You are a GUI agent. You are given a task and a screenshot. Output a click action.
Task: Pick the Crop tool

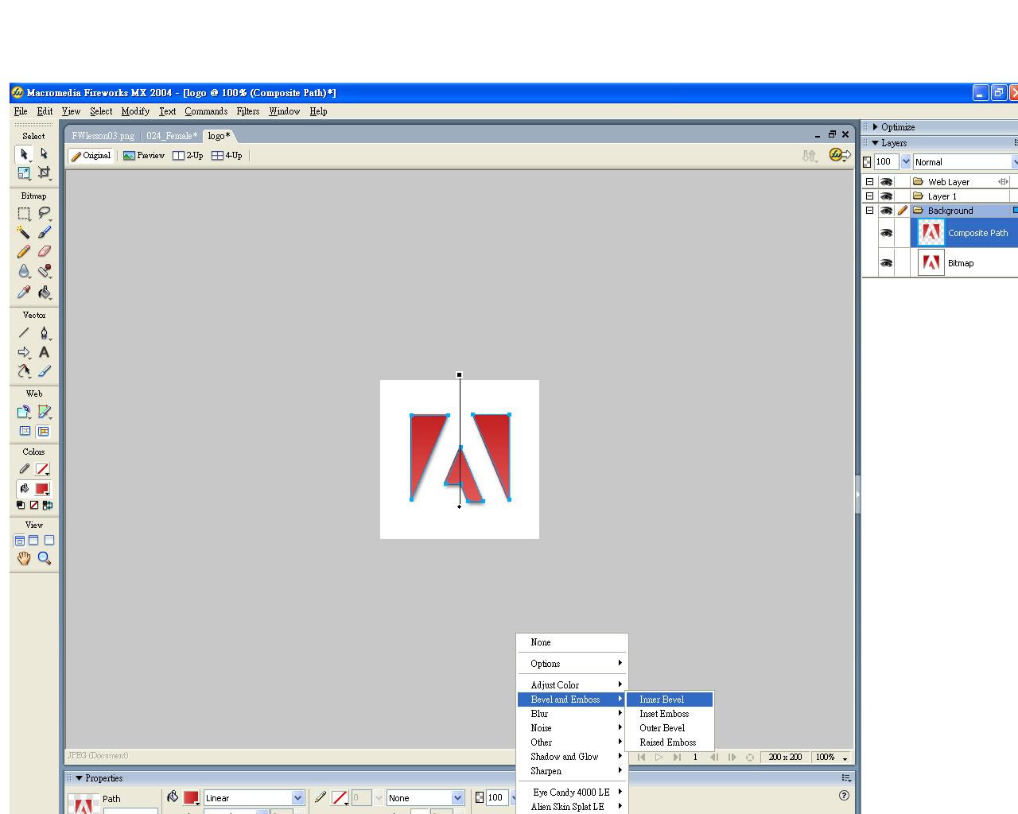point(44,172)
